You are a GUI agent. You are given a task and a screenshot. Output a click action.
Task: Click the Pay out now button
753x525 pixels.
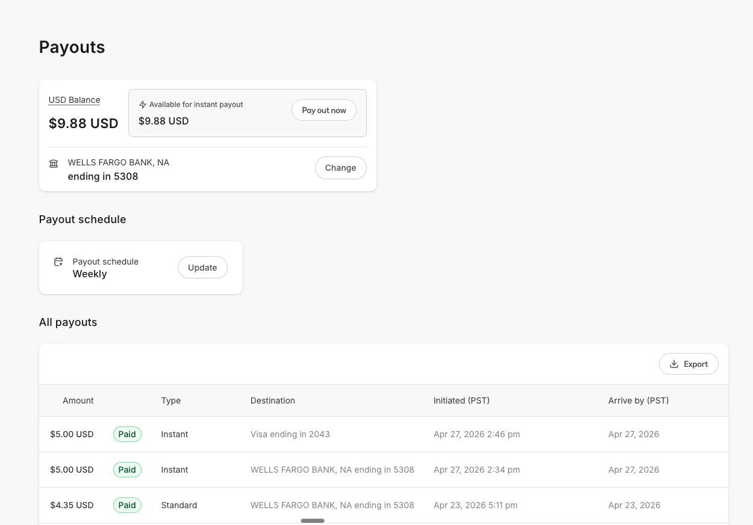coord(324,111)
